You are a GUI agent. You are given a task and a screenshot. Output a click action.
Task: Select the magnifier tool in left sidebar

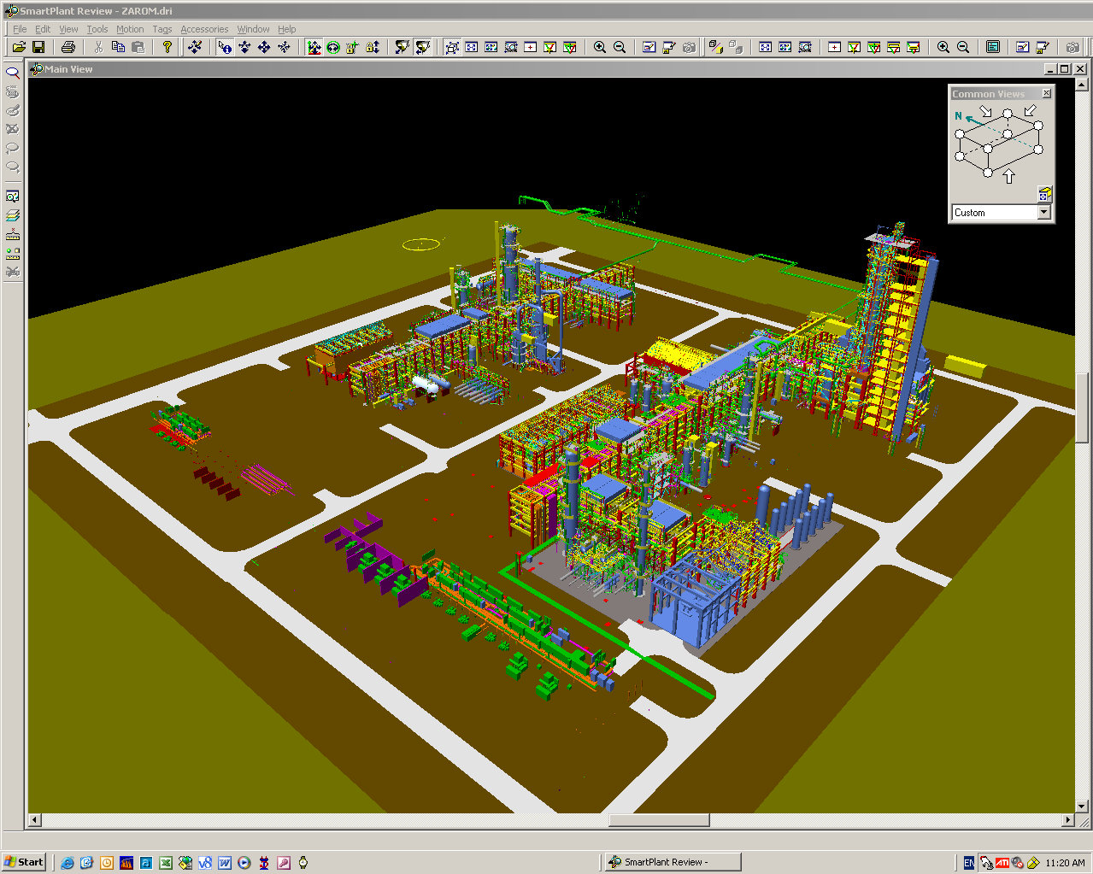click(x=13, y=73)
